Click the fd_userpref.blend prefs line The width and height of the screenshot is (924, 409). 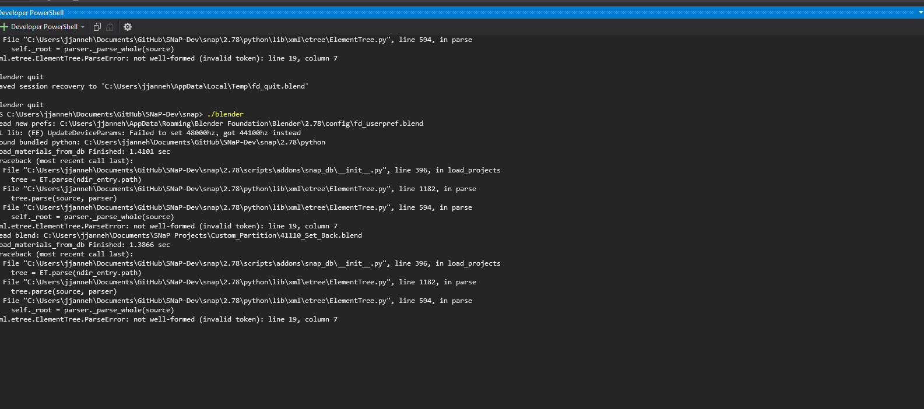click(212, 124)
